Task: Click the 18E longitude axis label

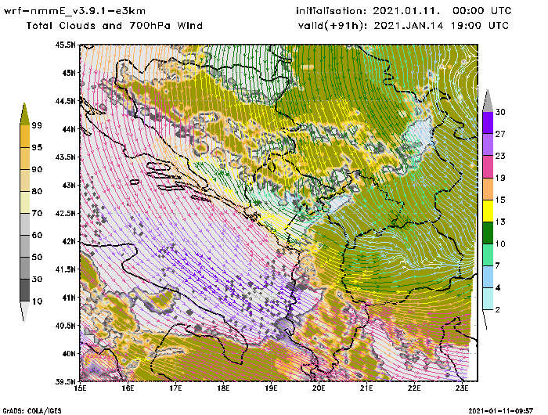Action: (223, 389)
